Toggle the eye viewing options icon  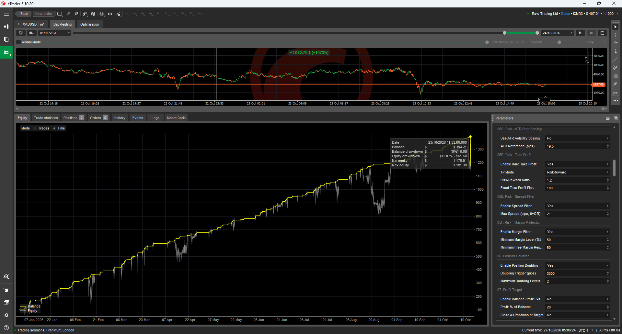[x=110, y=14]
